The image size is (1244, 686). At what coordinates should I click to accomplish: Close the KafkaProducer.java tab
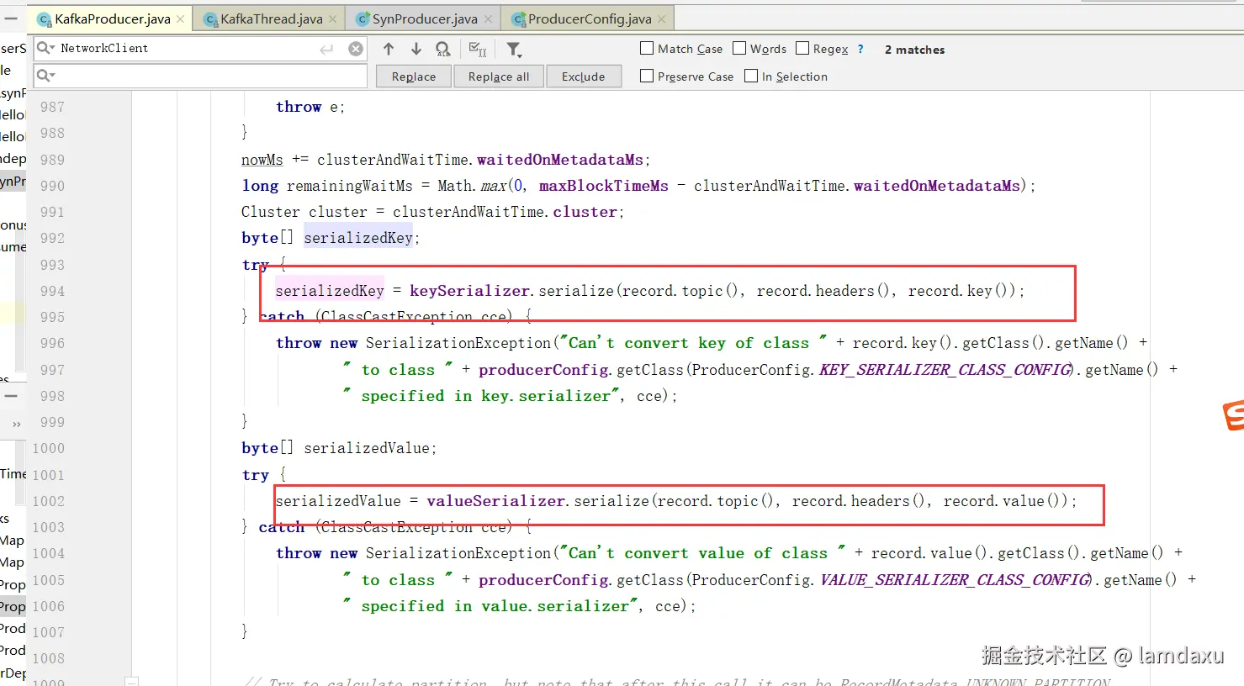tap(180, 19)
